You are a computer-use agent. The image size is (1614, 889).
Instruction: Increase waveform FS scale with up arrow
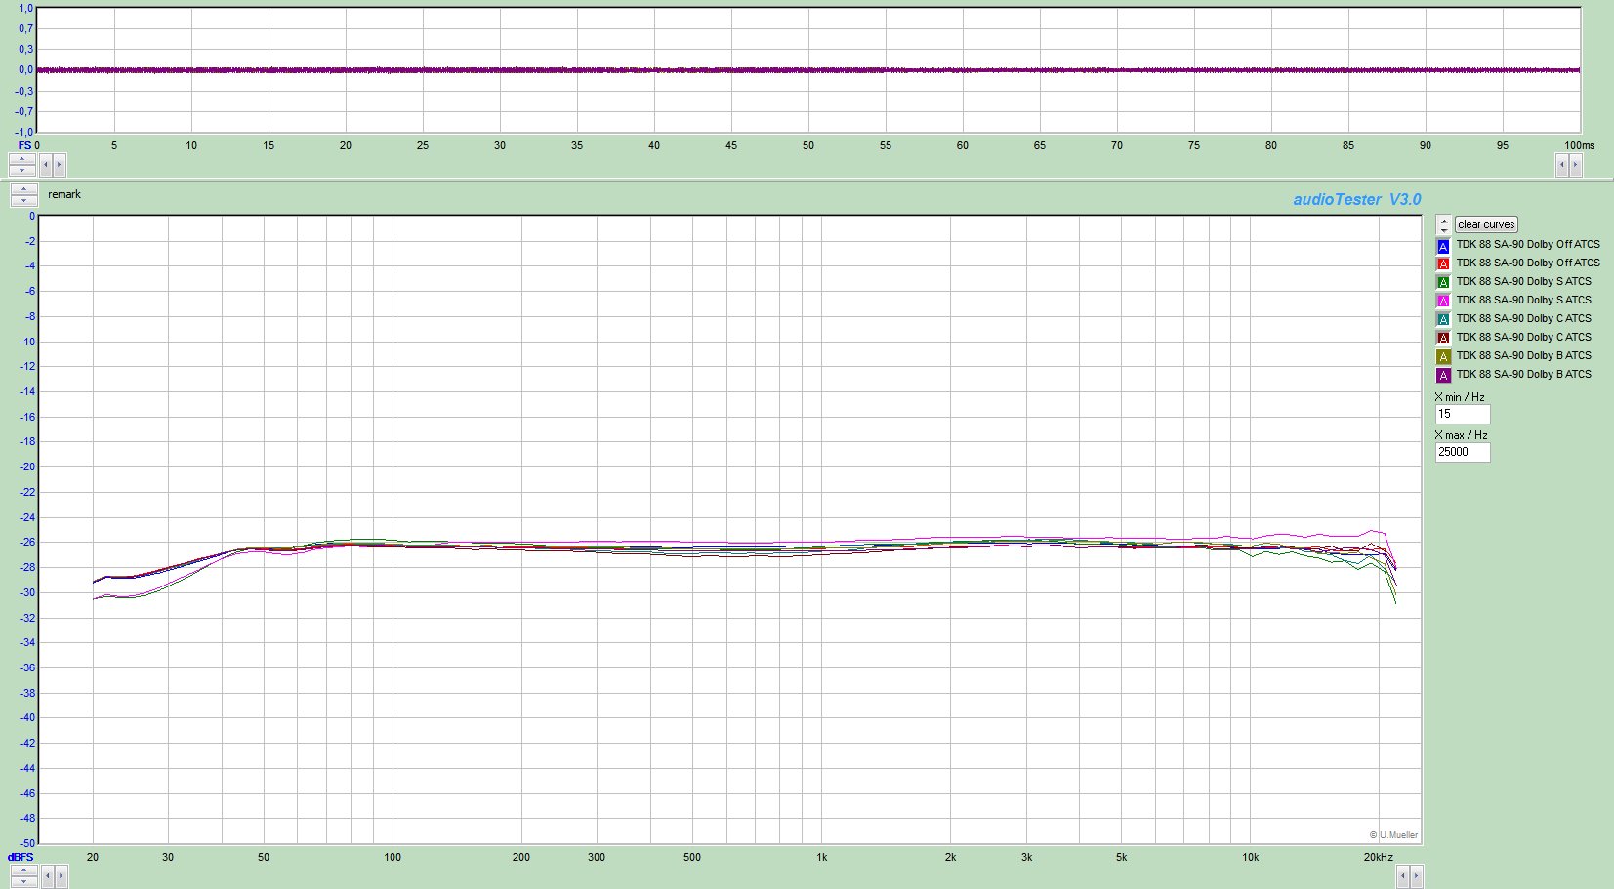coord(22,159)
